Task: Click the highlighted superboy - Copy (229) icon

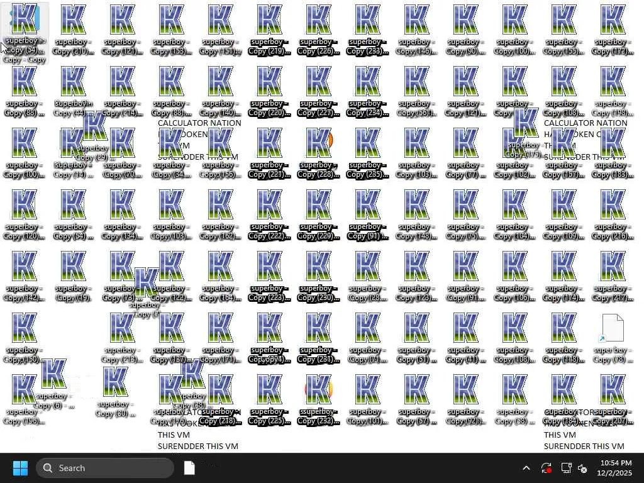Action: (318, 214)
